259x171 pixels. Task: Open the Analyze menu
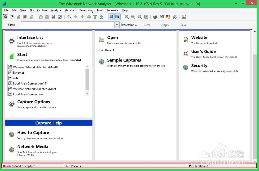[56, 10]
